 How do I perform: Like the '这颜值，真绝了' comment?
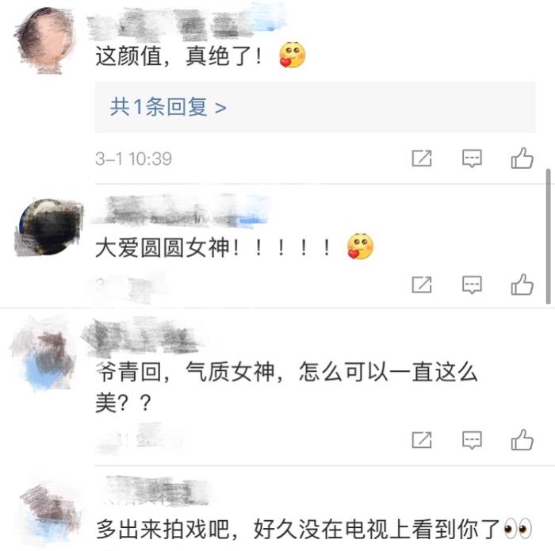tap(522, 158)
